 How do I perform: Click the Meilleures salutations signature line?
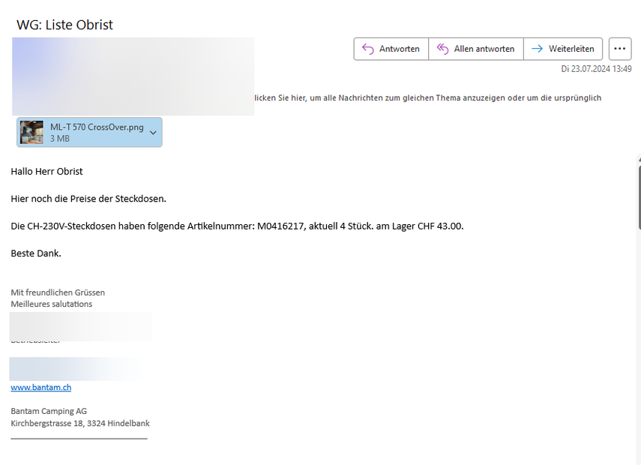(x=51, y=304)
